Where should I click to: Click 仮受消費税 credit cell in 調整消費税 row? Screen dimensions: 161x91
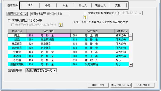93,64
